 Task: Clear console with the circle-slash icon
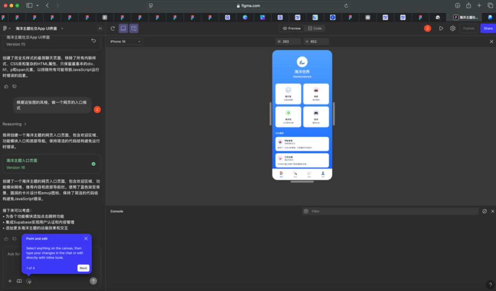point(484,211)
